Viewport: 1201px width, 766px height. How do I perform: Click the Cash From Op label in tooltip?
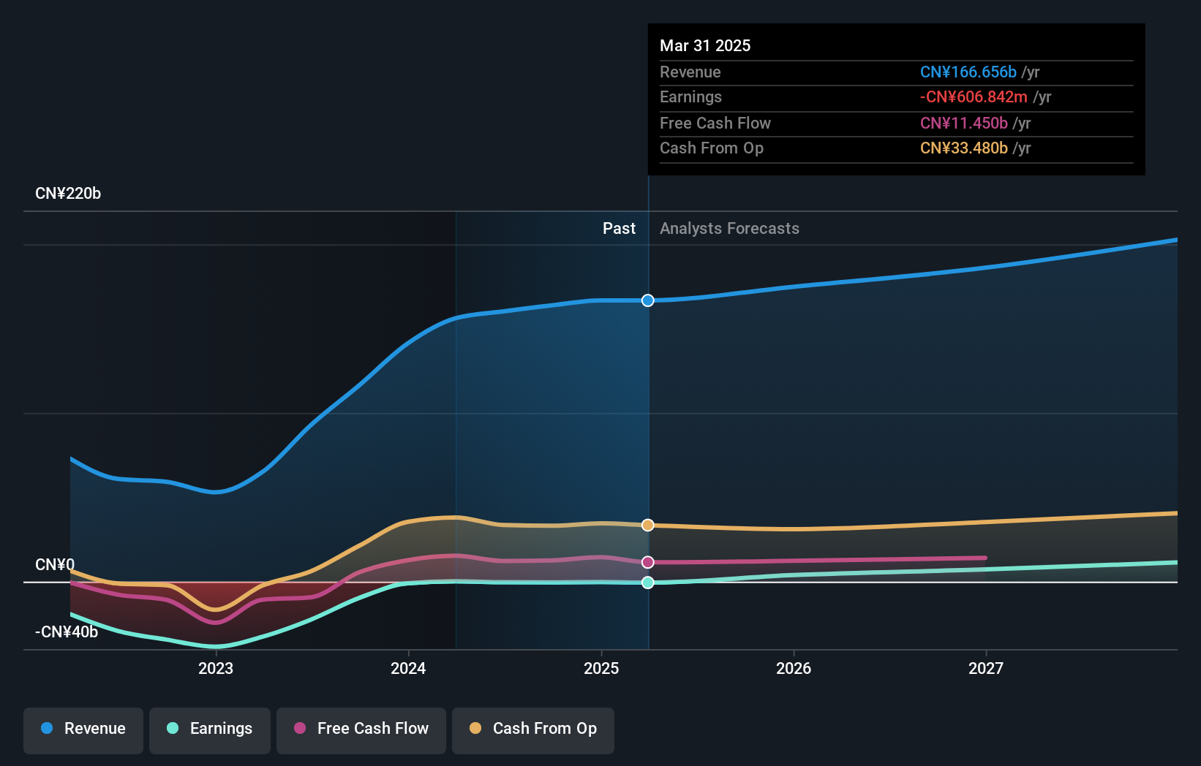coord(712,148)
